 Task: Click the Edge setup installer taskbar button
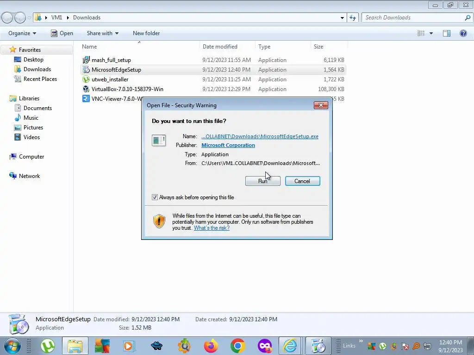click(318, 346)
